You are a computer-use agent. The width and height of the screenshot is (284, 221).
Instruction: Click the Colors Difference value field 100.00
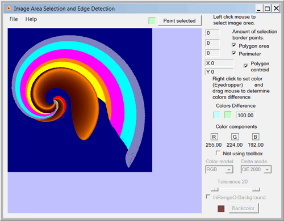tap(245, 115)
